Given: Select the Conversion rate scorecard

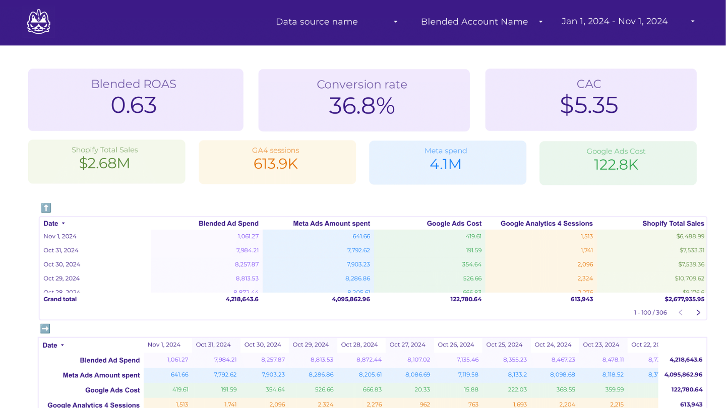Looking at the screenshot, I should [364, 100].
